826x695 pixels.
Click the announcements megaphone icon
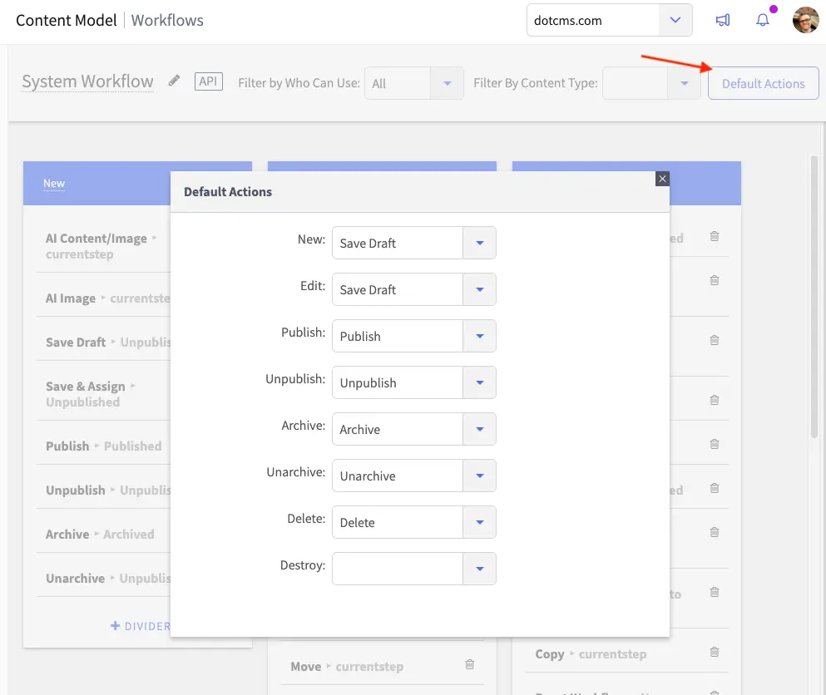coord(723,21)
